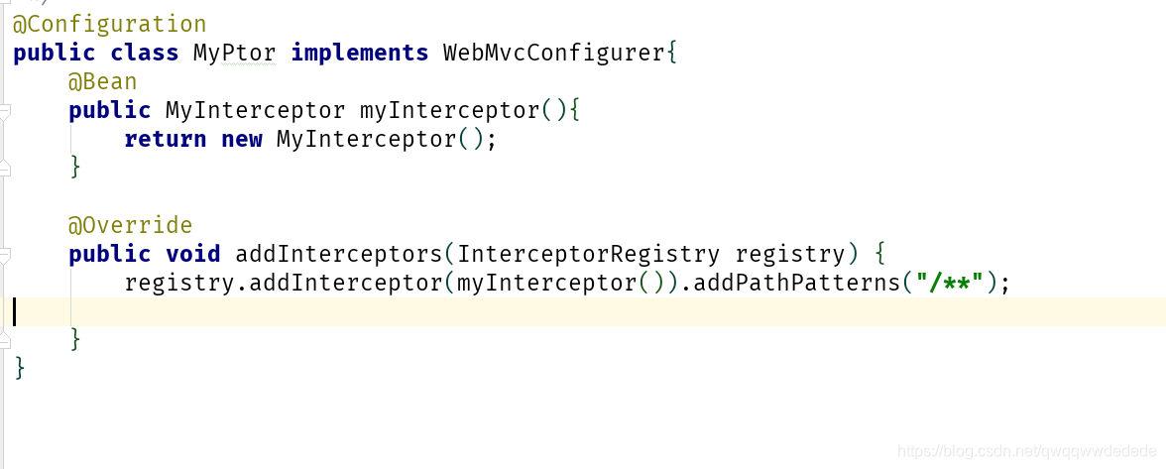Open the blog.csdn.net watermark link
This screenshot has height=469, width=1166.
tap(1027, 450)
